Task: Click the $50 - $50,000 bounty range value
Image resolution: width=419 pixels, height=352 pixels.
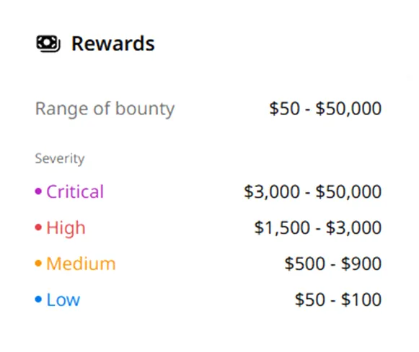Action: (325, 108)
